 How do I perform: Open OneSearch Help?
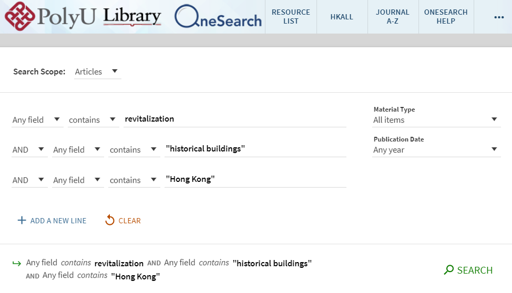pyautogui.click(x=445, y=17)
